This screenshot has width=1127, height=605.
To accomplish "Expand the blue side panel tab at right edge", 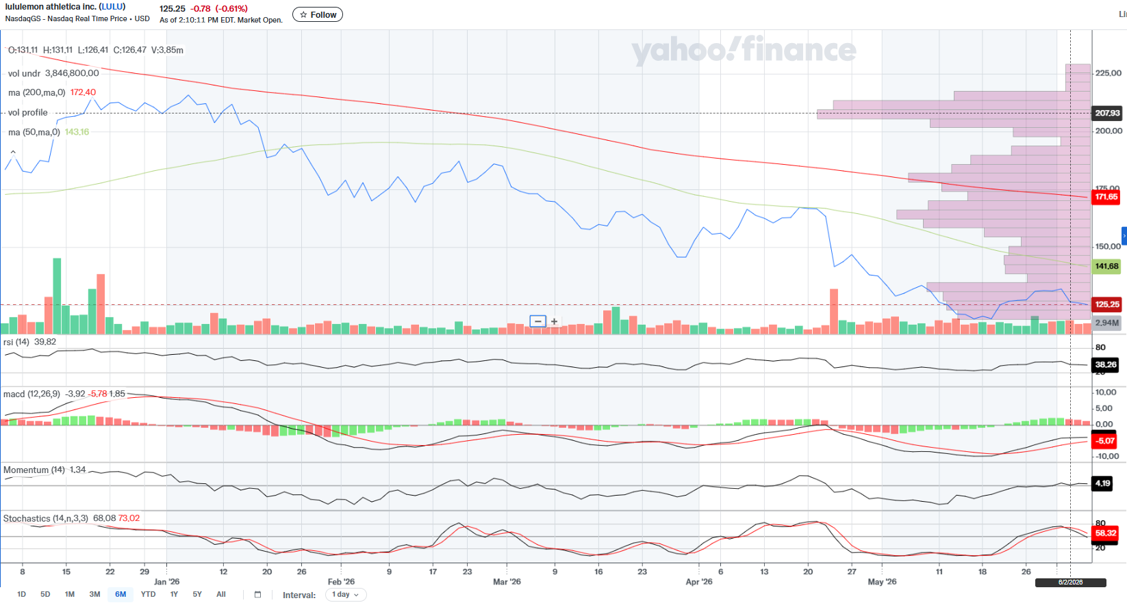I will coord(1124,236).
